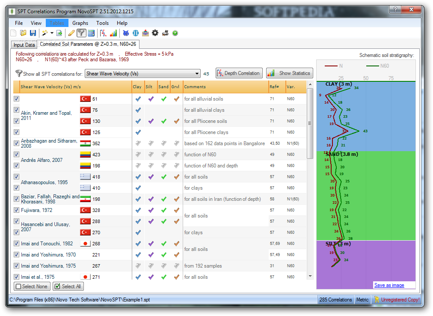Viewport: 433px width, 316px height.
Task: Click India flag for Anbazhagan and Sitharam
Action: click(x=85, y=143)
